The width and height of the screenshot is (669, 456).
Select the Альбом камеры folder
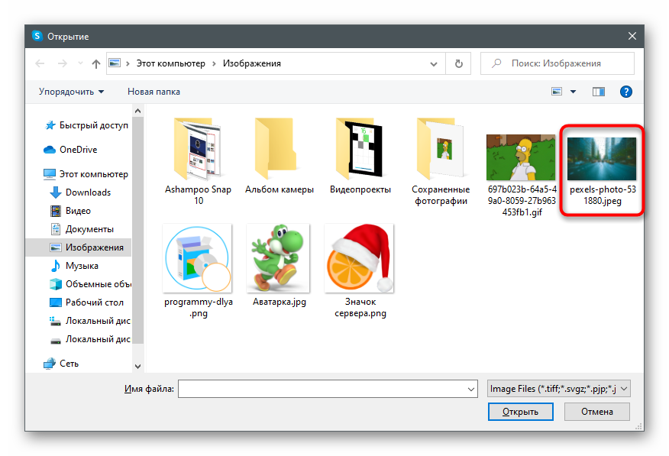(x=280, y=156)
